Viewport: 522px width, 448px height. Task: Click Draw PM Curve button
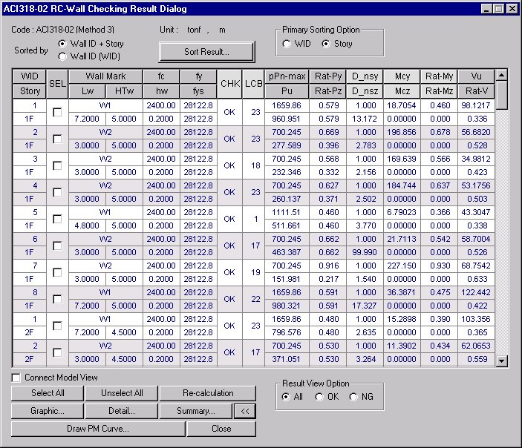click(98, 429)
